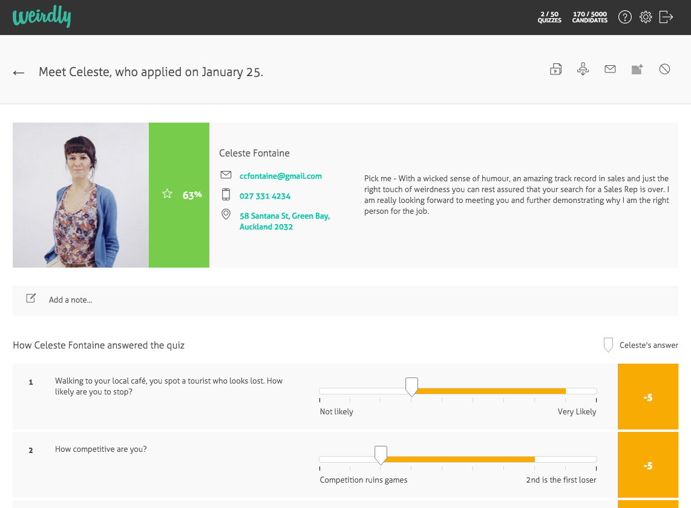Click Celeste's profile photo
This screenshot has width=691, height=508.
click(80, 195)
